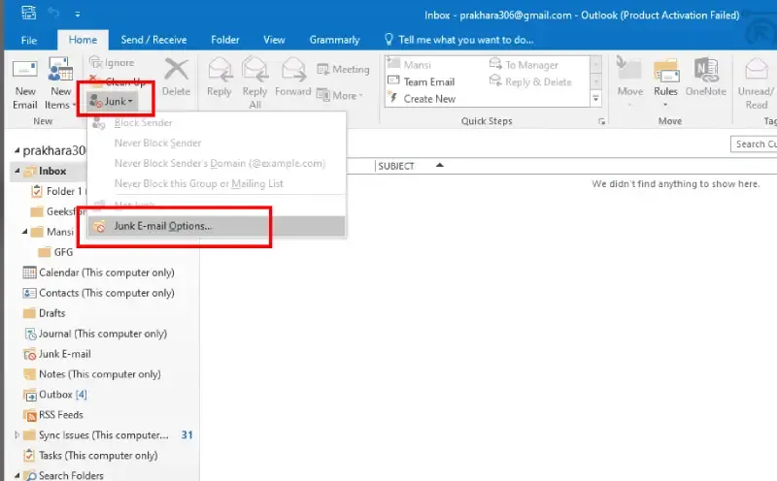Open Junk E-mail Options menu item

[217, 226]
